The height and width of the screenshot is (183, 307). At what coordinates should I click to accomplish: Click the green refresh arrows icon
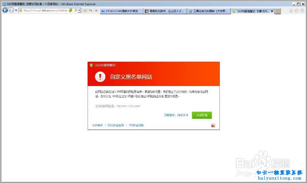point(90,11)
